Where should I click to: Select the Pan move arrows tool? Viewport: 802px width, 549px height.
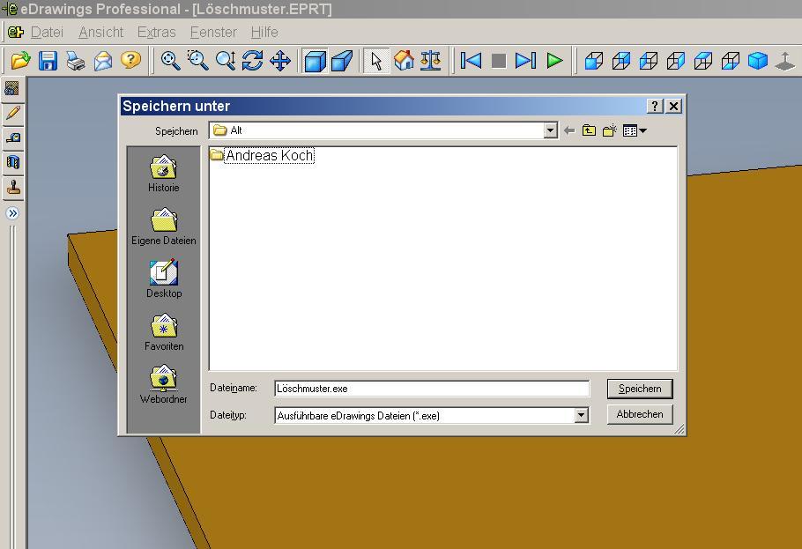[x=280, y=61]
